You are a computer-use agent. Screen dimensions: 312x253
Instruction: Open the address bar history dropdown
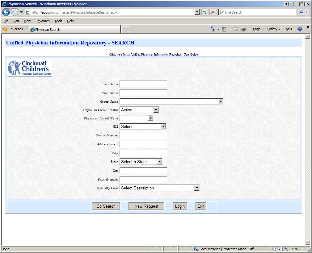click(197, 12)
